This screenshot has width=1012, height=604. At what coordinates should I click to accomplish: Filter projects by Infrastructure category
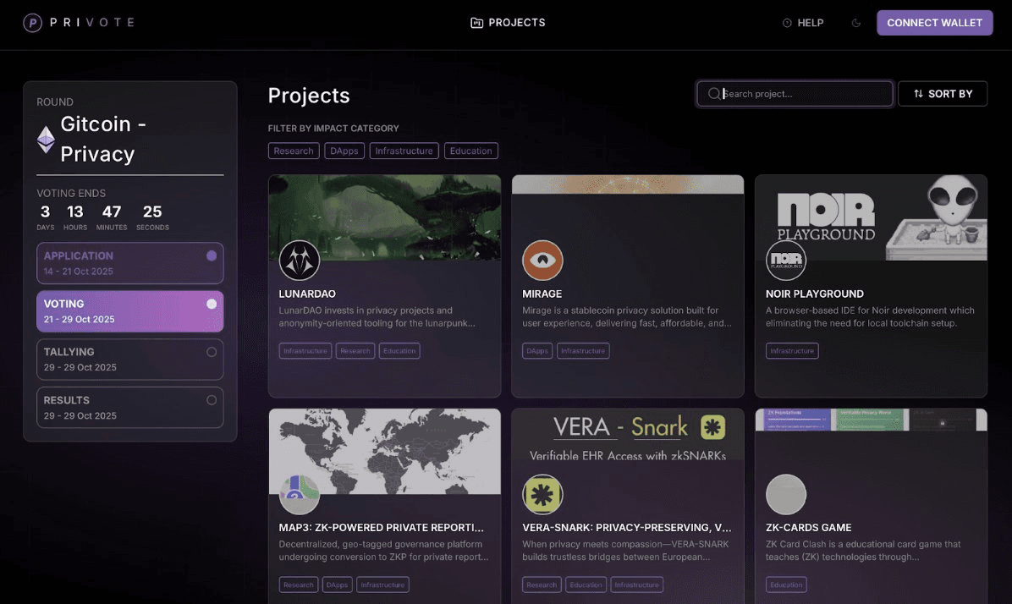[x=404, y=151]
